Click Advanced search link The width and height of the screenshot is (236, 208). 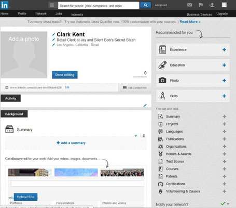point(161,5)
